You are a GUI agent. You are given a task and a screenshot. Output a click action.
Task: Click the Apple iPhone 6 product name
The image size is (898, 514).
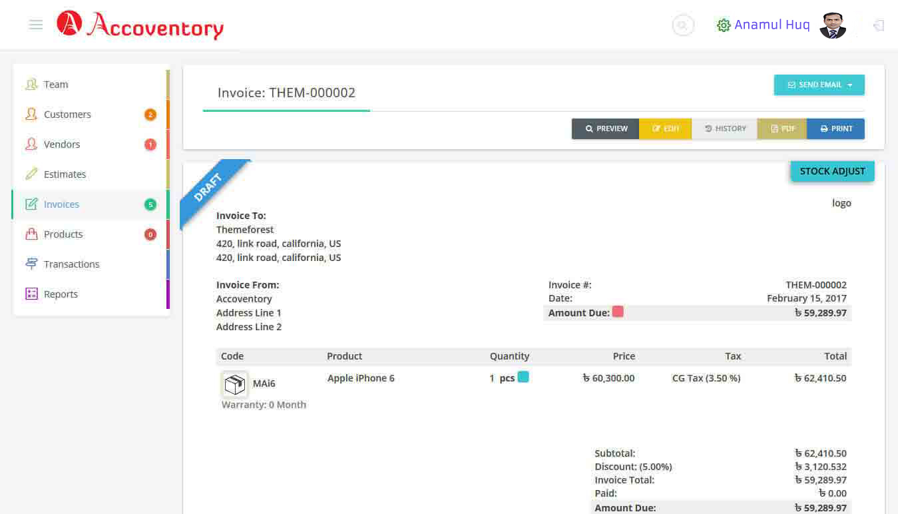[361, 378]
